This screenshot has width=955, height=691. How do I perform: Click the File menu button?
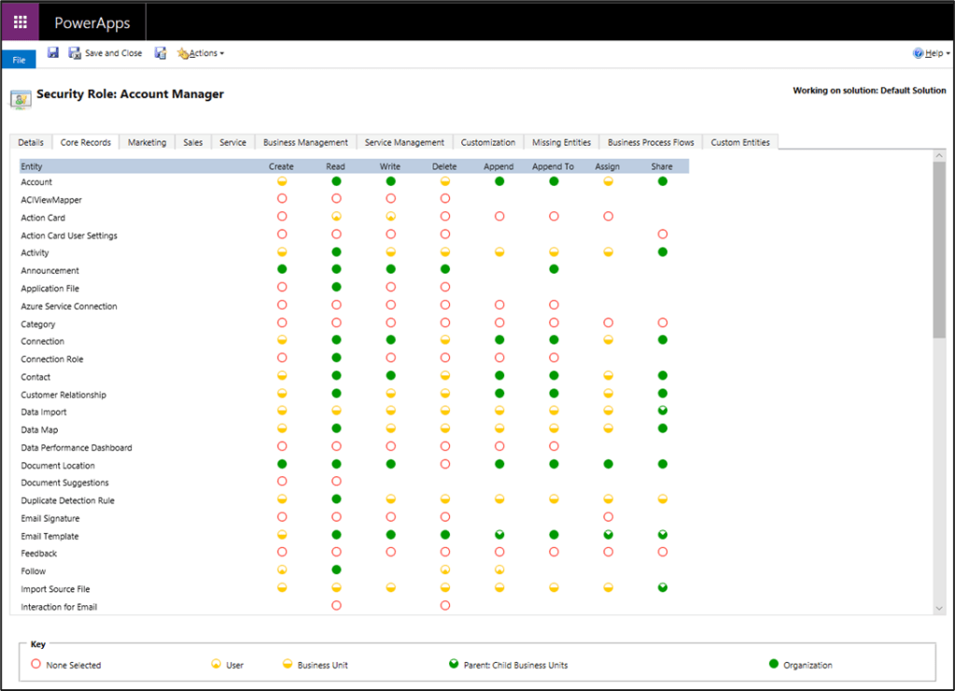click(x=19, y=59)
